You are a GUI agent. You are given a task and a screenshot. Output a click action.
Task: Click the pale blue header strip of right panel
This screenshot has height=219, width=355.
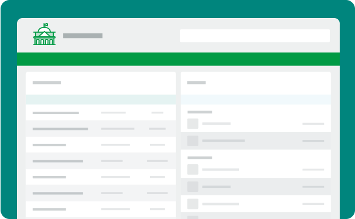(x=256, y=99)
